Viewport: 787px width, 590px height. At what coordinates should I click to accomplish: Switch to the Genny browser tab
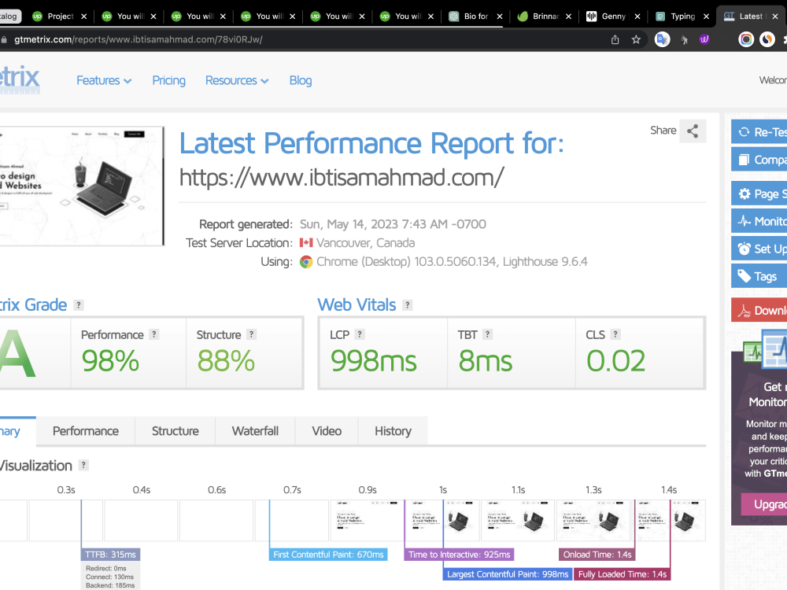(x=613, y=17)
